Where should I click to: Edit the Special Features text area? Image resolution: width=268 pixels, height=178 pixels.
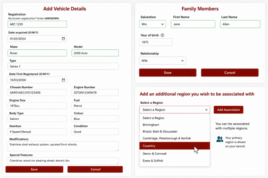pos(63,161)
